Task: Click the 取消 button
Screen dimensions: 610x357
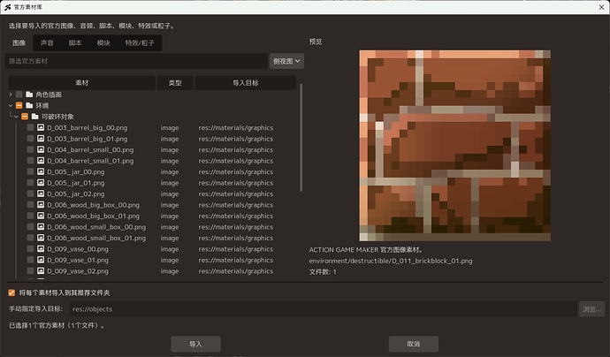Action: click(x=414, y=344)
